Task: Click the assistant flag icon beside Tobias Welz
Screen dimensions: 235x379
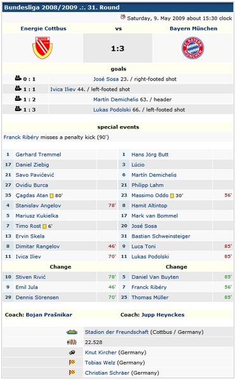Action: (72, 363)
